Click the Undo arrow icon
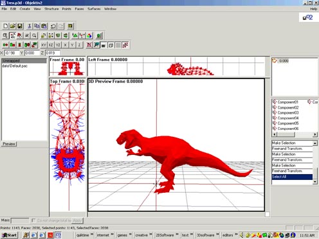The image size is (319, 239). [53, 26]
